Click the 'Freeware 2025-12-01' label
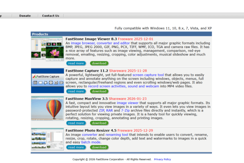The image size is (244, 163). tap(135, 39)
